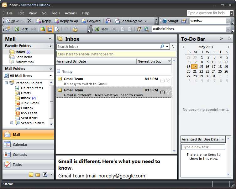
Task: Toggle the Reading Pane icon
Action: pyautogui.click(x=50, y=29)
